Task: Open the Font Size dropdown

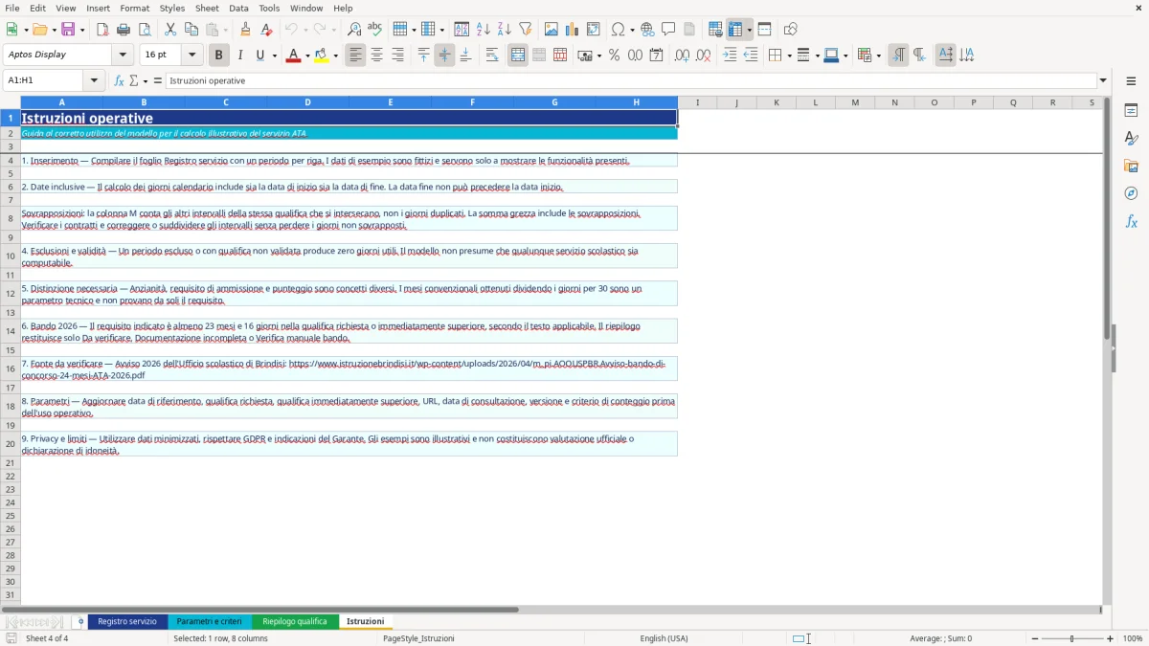Action: (x=191, y=55)
